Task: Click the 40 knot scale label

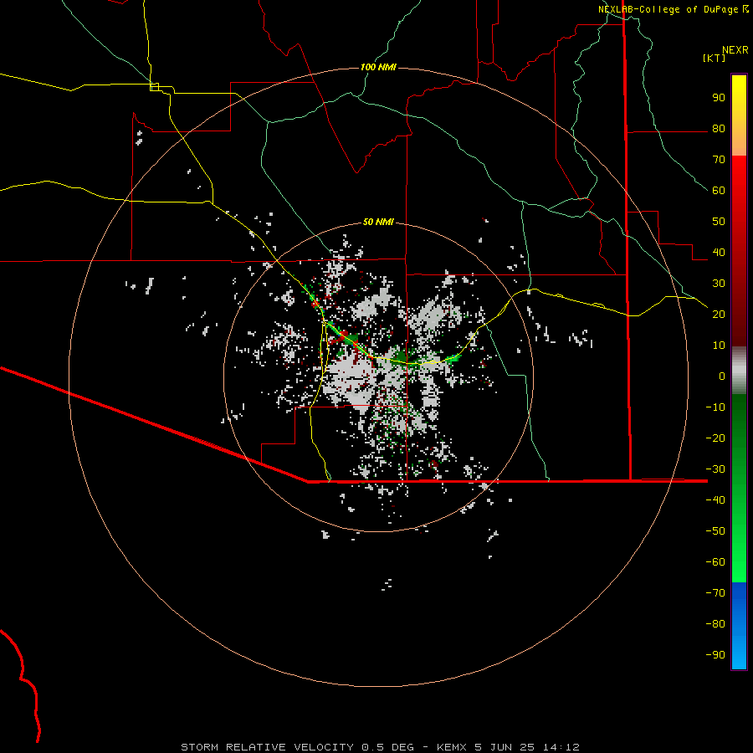Action: pyautogui.click(x=719, y=252)
